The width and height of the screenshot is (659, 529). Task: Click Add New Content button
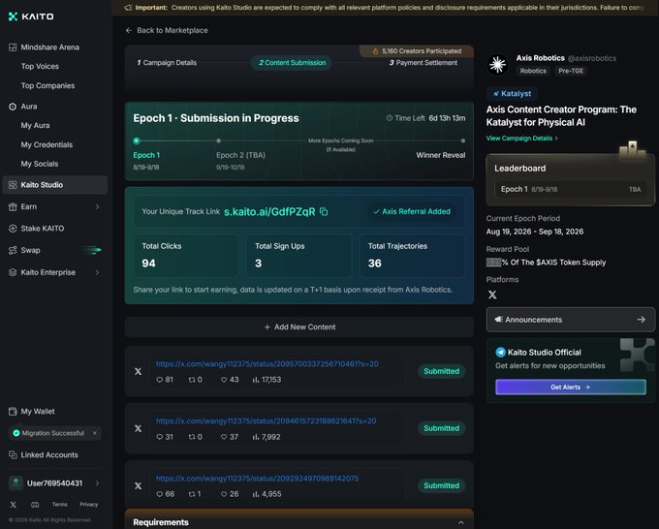click(x=299, y=327)
